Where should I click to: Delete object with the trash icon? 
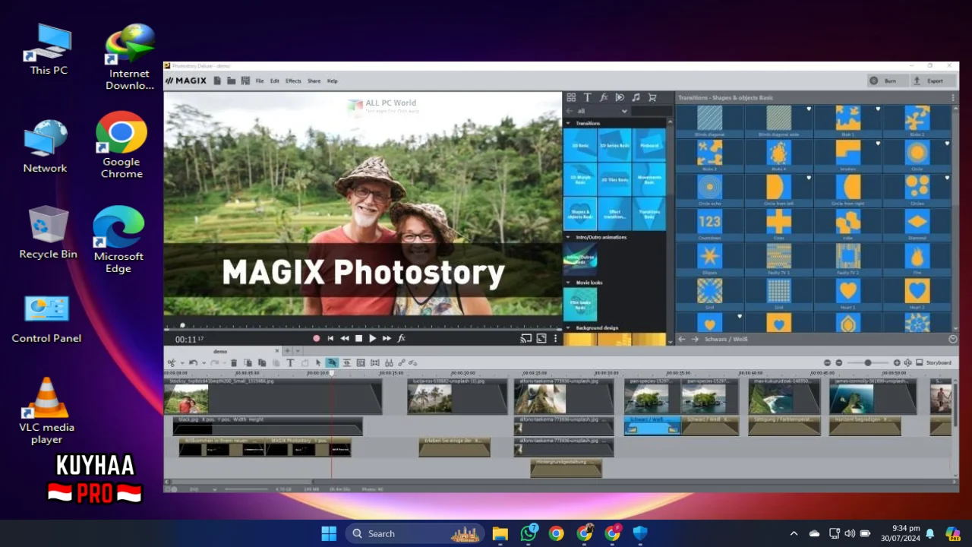[234, 363]
